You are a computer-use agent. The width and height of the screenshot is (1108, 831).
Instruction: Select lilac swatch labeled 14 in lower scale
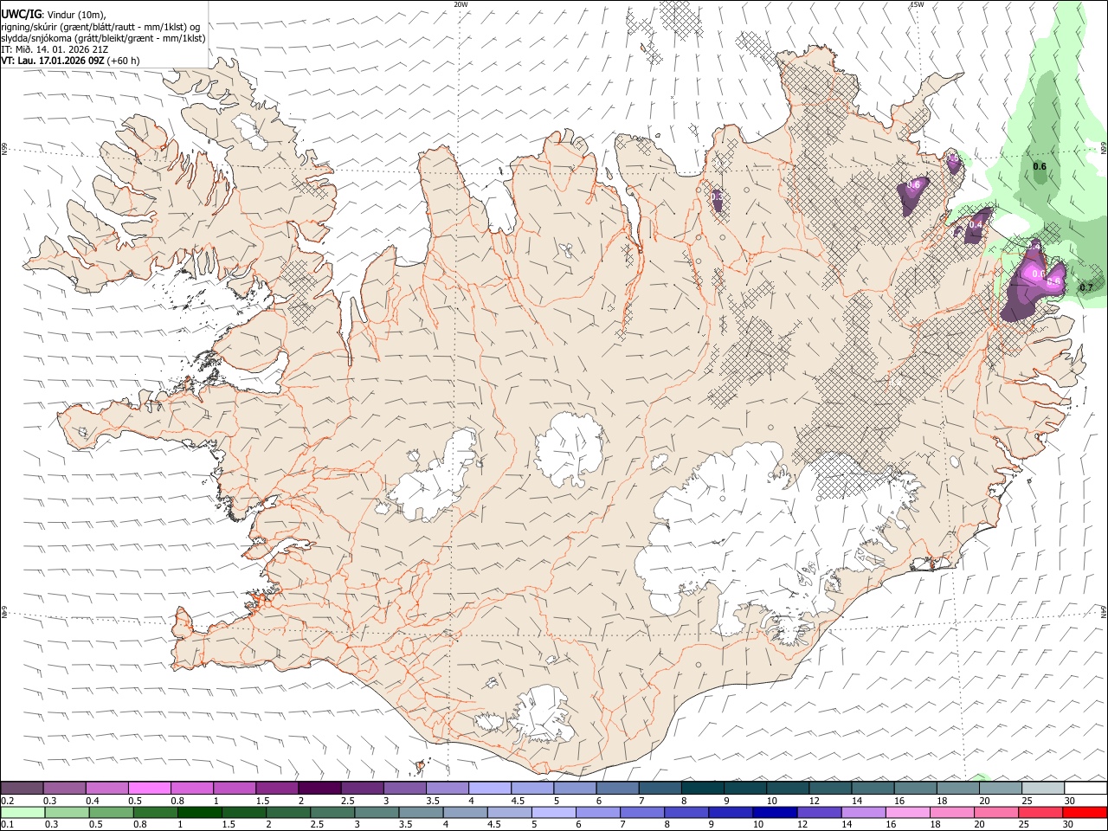[863, 813]
